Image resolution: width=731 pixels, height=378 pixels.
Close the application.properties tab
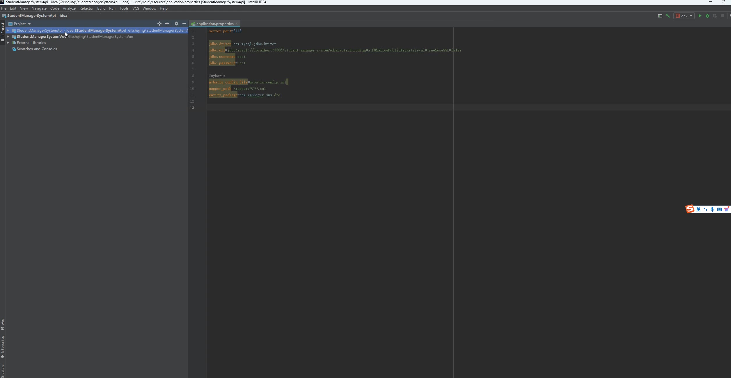[237, 24]
